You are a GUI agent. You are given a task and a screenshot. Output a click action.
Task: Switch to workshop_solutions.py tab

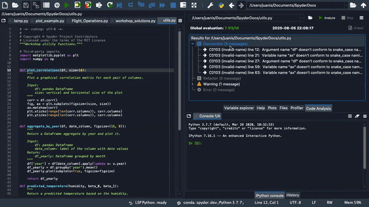[135, 21]
